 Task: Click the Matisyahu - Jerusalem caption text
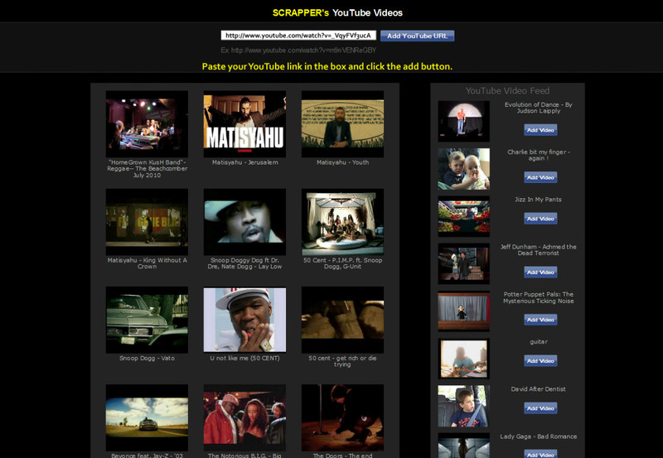click(244, 162)
